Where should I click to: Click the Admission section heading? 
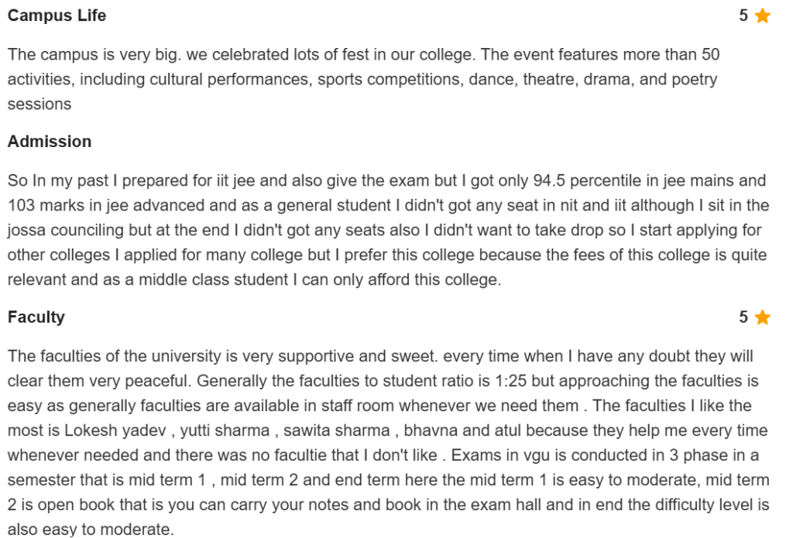(50, 142)
